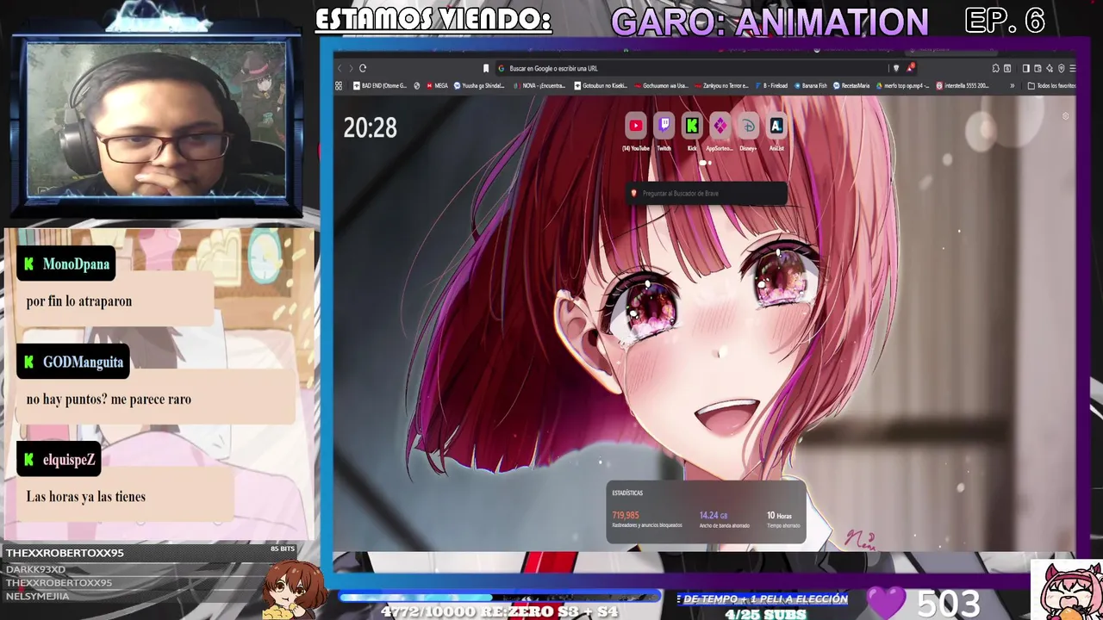Open 'merfo top op.mp4' bookmark
This screenshot has height=620, width=1103.
click(904, 85)
